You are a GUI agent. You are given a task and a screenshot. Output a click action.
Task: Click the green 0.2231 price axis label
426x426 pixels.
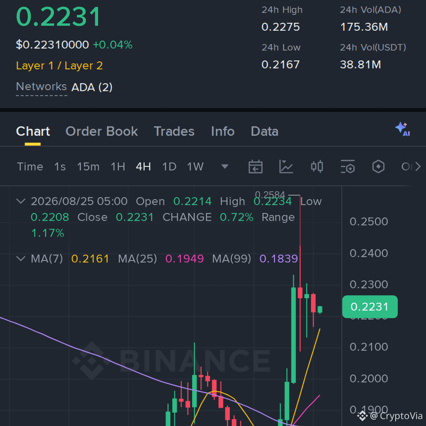(370, 306)
